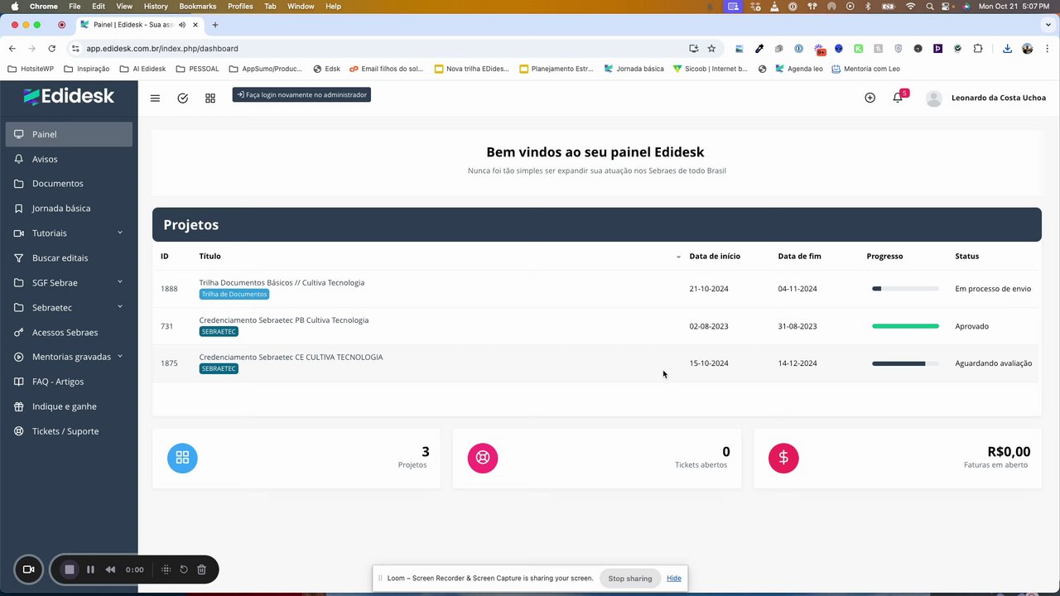The width and height of the screenshot is (1060, 596).
Task: Open Jornada básica in the sidebar
Action: coord(69,209)
